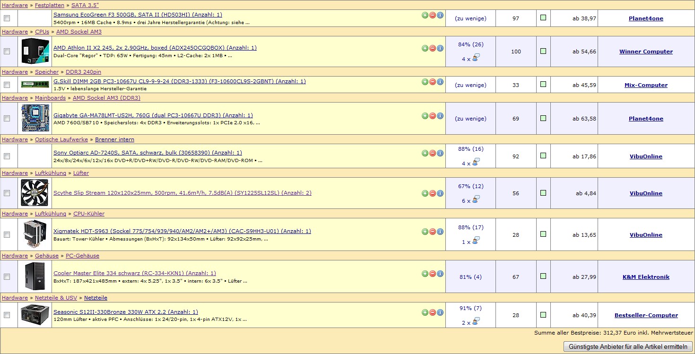The height and width of the screenshot is (354, 695).
Task: Click red minus icon for AMD Athlon II X2
Action: click(433, 48)
